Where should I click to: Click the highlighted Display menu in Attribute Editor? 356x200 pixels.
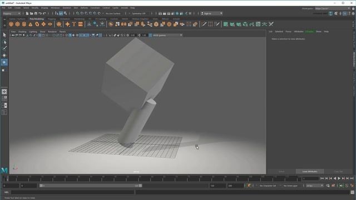pos(309,32)
